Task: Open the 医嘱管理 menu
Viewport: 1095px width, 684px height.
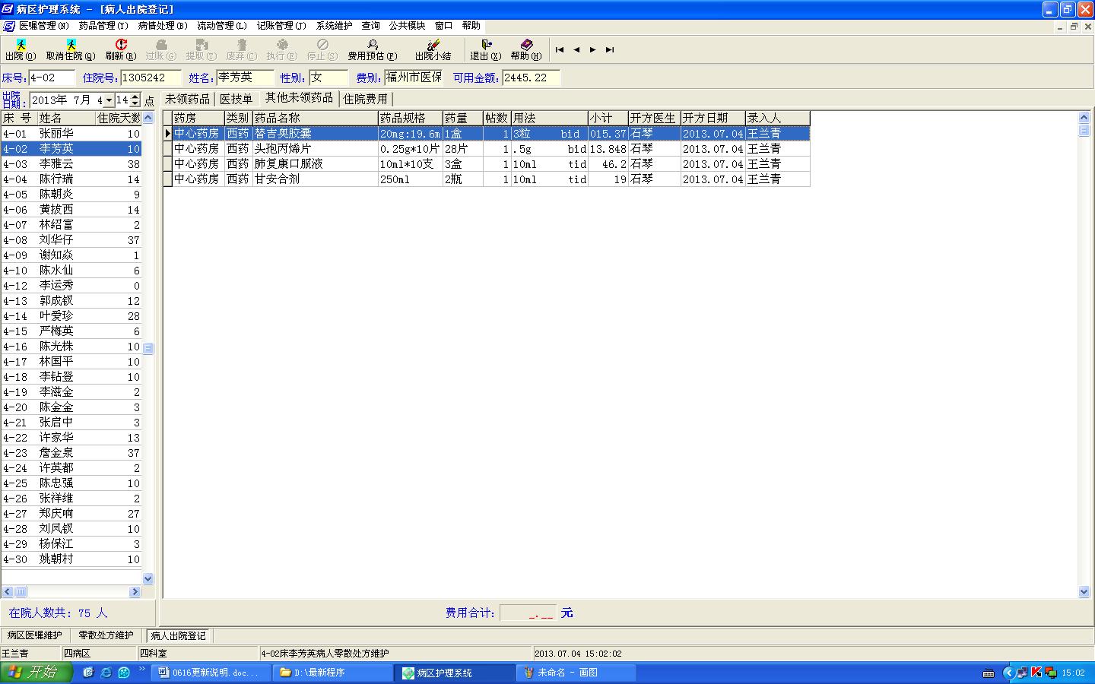Action: [x=43, y=26]
